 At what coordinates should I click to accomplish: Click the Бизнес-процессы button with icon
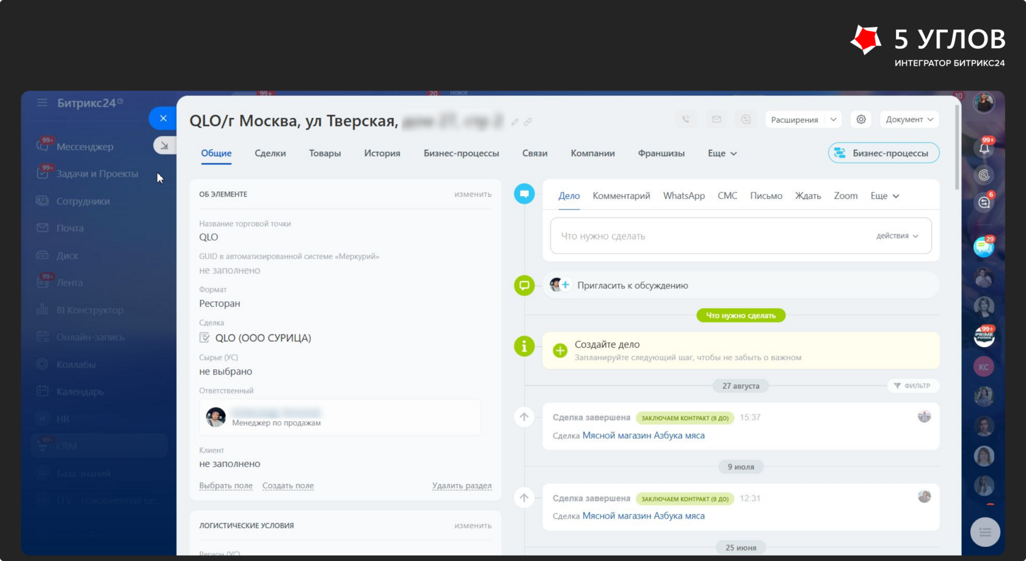click(884, 153)
